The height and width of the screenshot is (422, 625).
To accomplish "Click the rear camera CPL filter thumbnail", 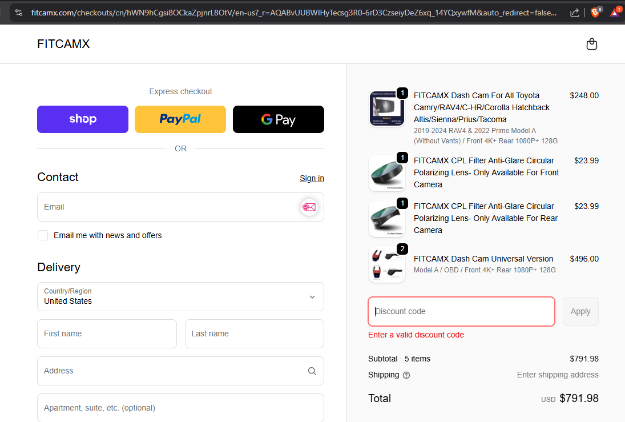I will [x=387, y=219].
